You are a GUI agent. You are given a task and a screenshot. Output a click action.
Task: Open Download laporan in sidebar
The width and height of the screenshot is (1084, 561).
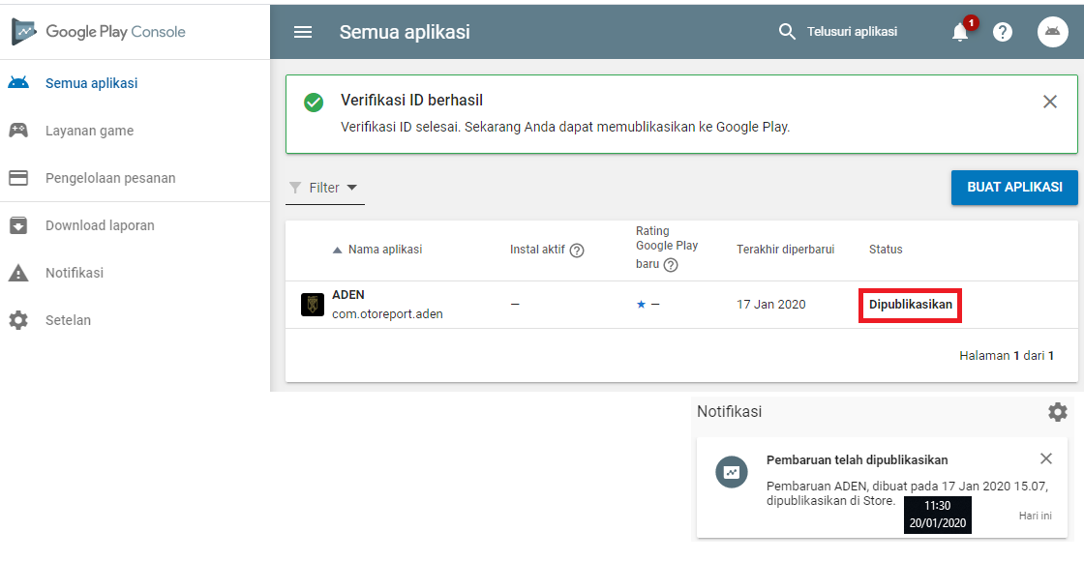pos(100,225)
